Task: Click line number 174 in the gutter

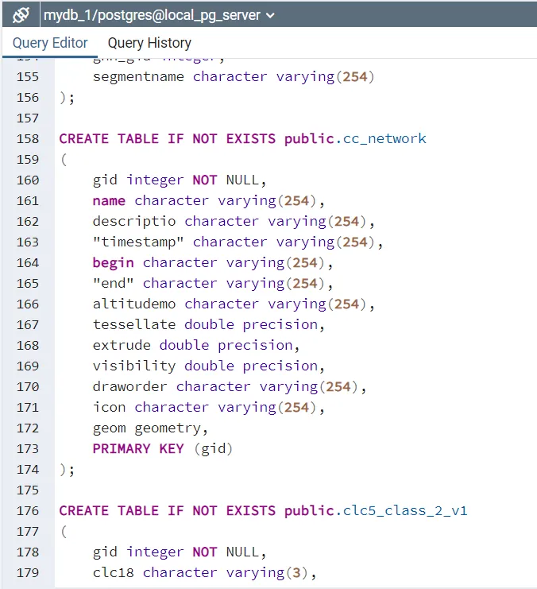Action: pos(28,469)
